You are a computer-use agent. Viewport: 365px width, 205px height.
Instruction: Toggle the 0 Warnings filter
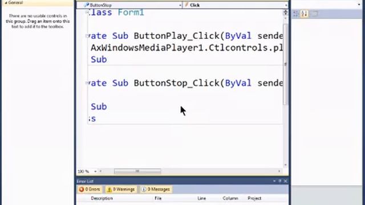point(121,189)
